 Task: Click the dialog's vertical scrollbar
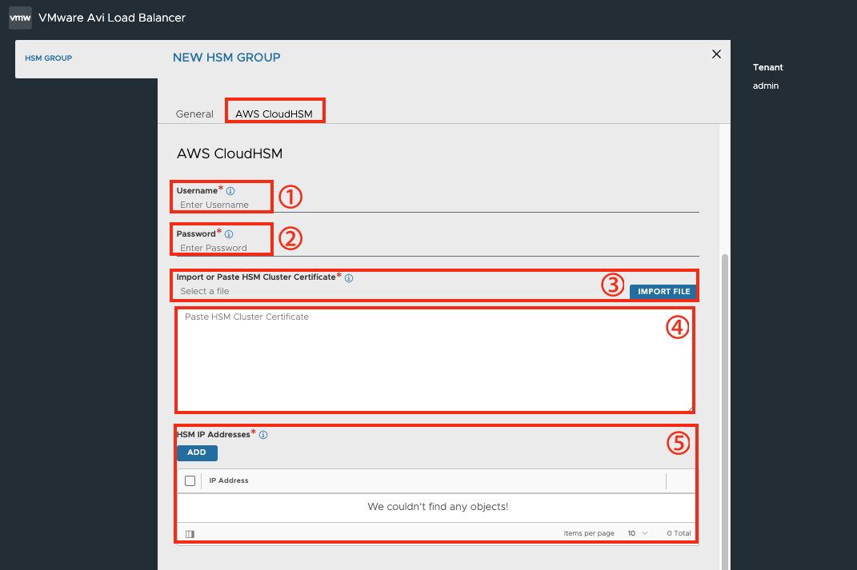(725, 413)
